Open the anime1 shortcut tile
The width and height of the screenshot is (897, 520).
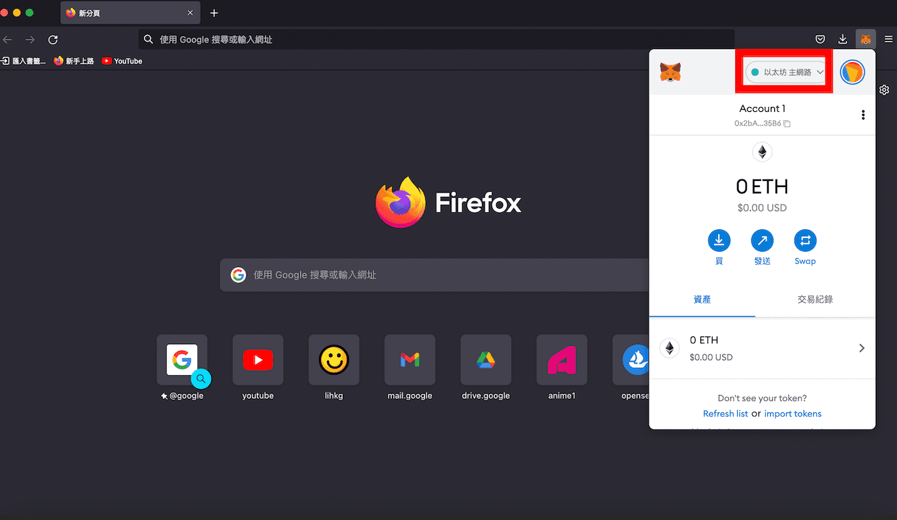(x=562, y=360)
